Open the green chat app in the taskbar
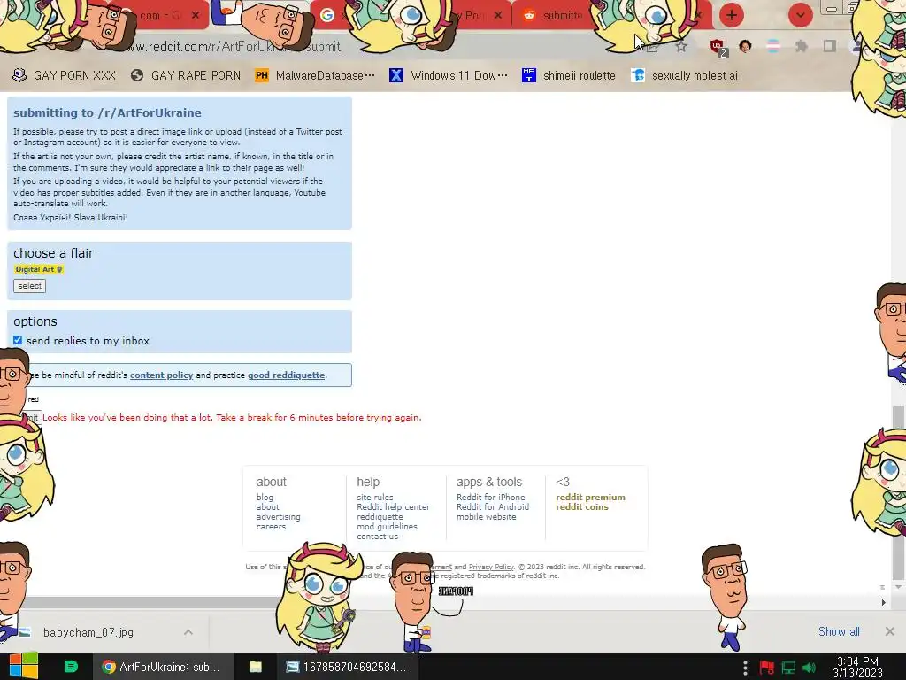906x680 pixels. click(71, 667)
